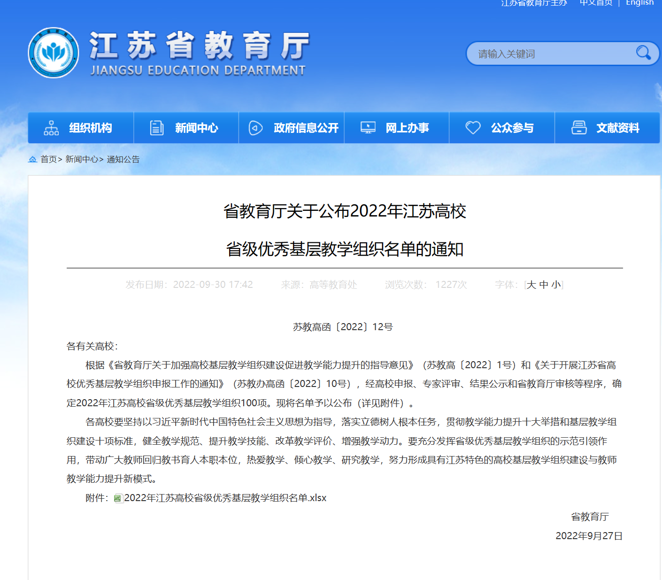Go to 新闻中心 in breadcrumb

(x=82, y=159)
